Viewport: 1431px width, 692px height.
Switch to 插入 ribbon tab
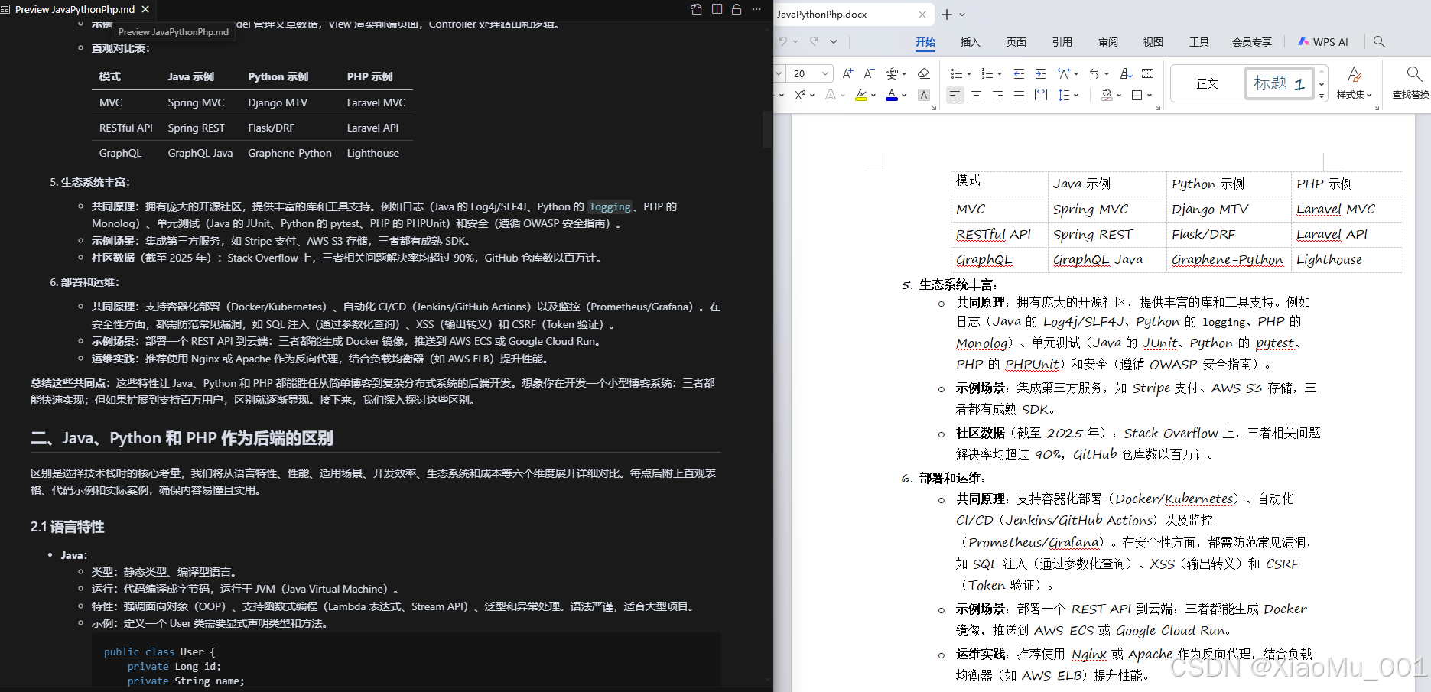pos(971,42)
